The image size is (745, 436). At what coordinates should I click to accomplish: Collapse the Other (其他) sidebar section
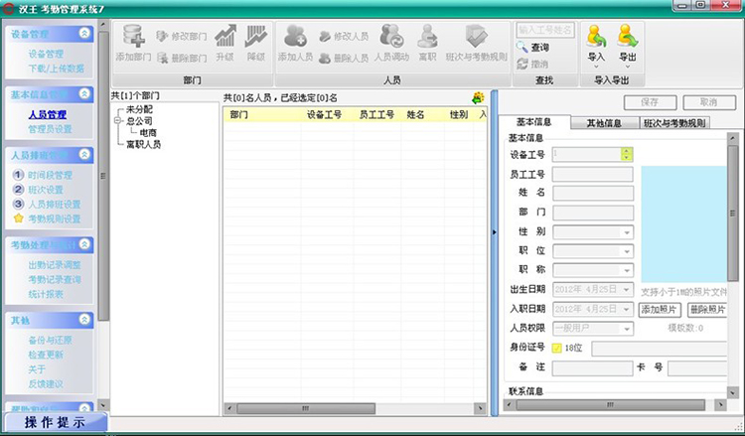[84, 319]
